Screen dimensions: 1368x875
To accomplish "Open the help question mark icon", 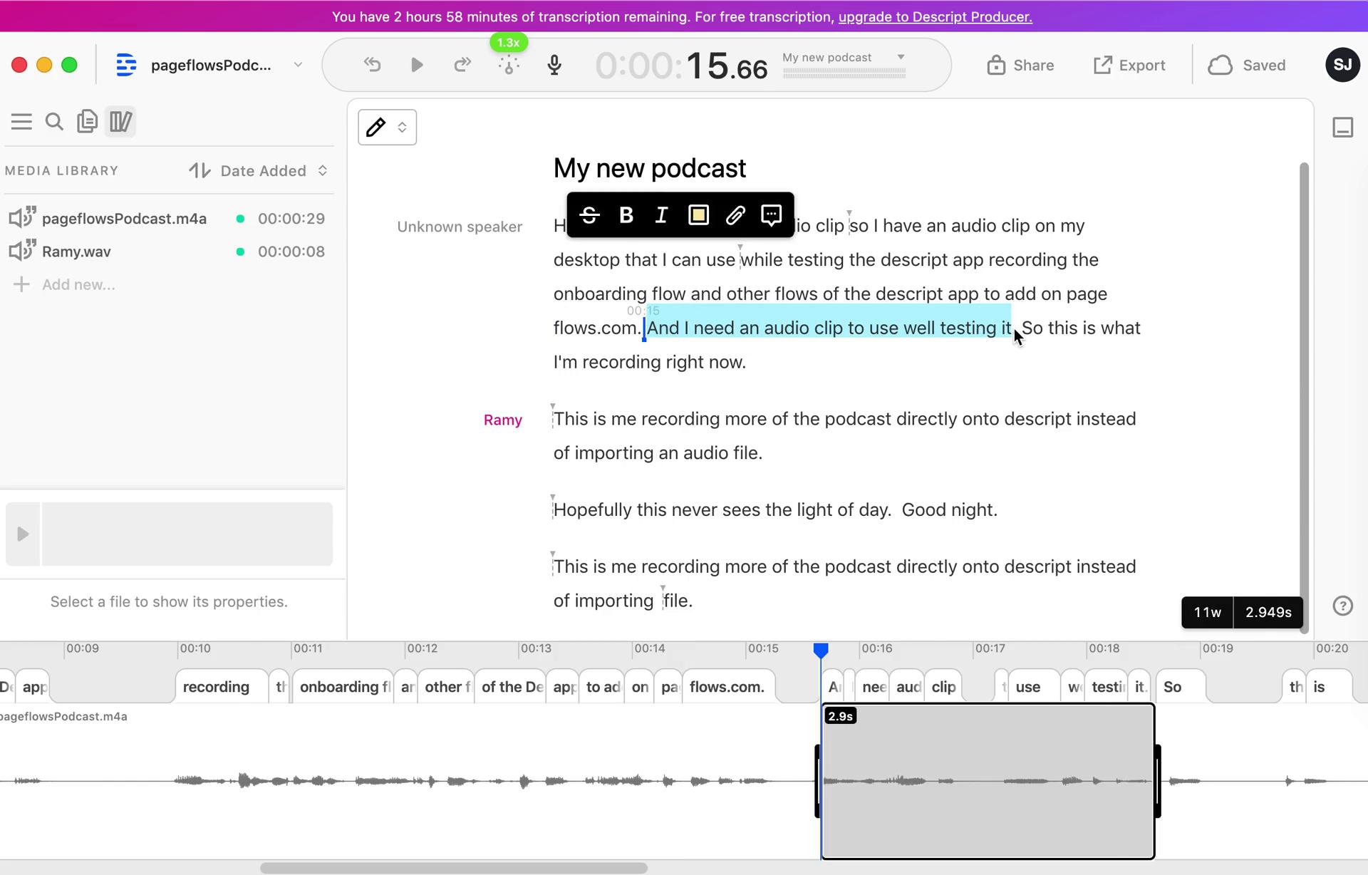I will [x=1342, y=606].
